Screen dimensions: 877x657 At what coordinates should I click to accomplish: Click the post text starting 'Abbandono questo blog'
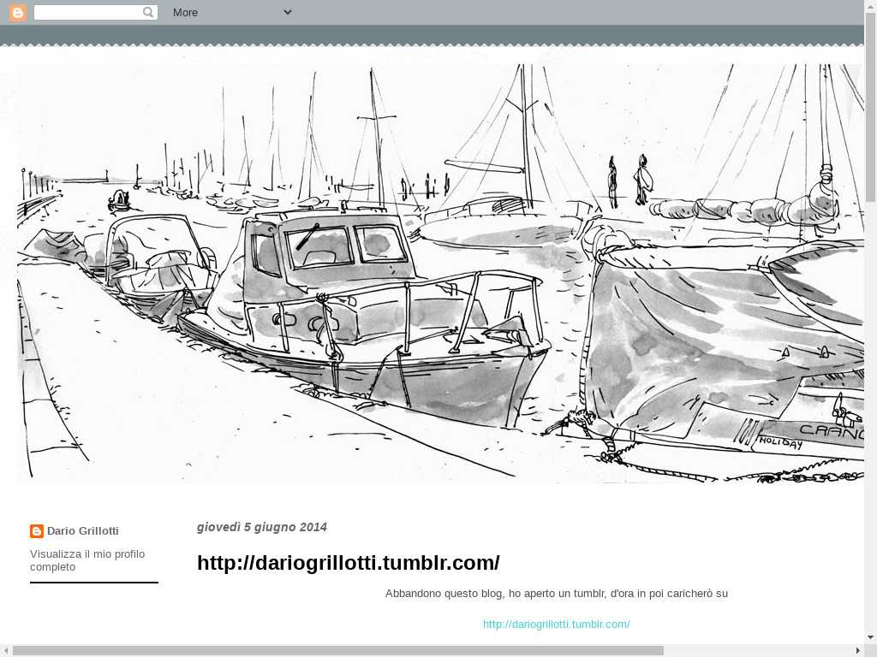556,594
